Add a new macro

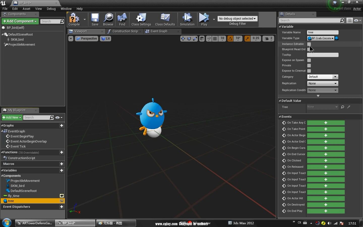(62, 164)
